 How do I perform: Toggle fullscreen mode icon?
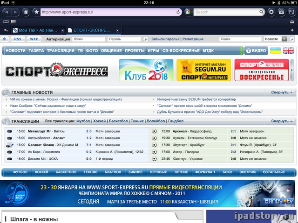[x=291, y=12]
